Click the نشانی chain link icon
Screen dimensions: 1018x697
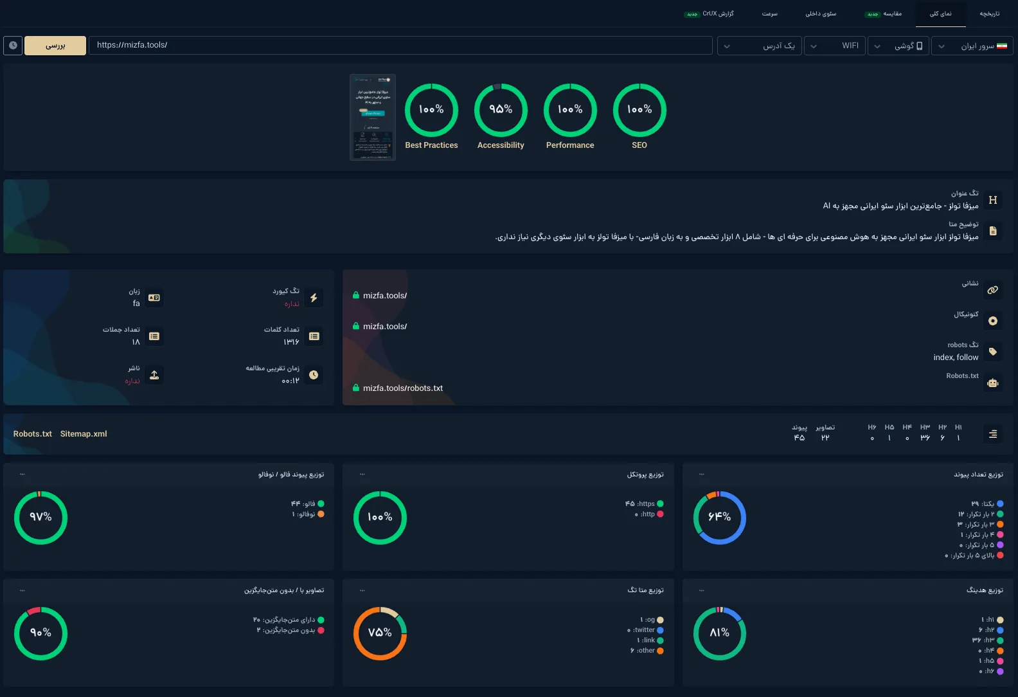click(x=993, y=290)
